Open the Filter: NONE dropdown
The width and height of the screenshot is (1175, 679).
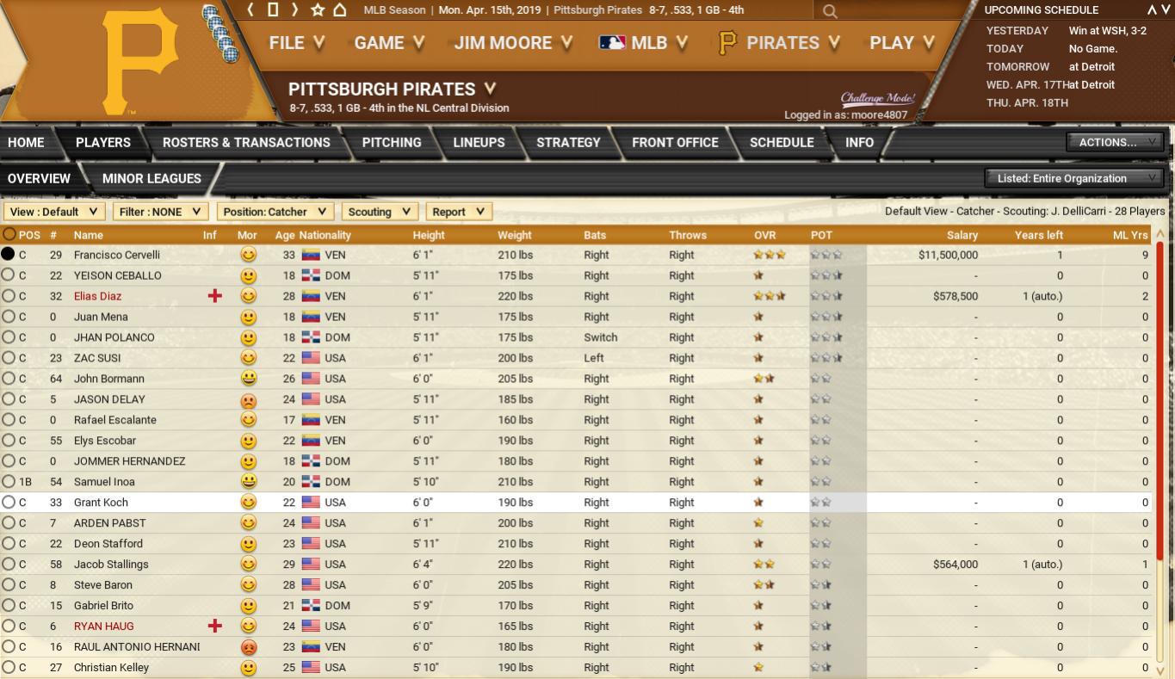pos(161,212)
